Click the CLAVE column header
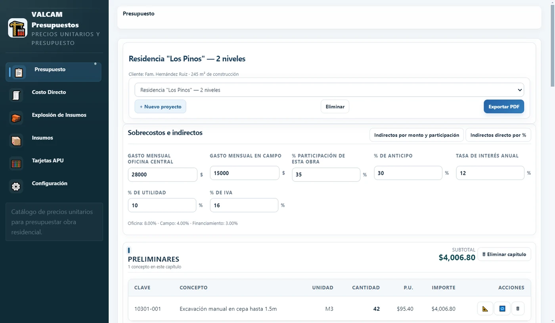 point(142,288)
